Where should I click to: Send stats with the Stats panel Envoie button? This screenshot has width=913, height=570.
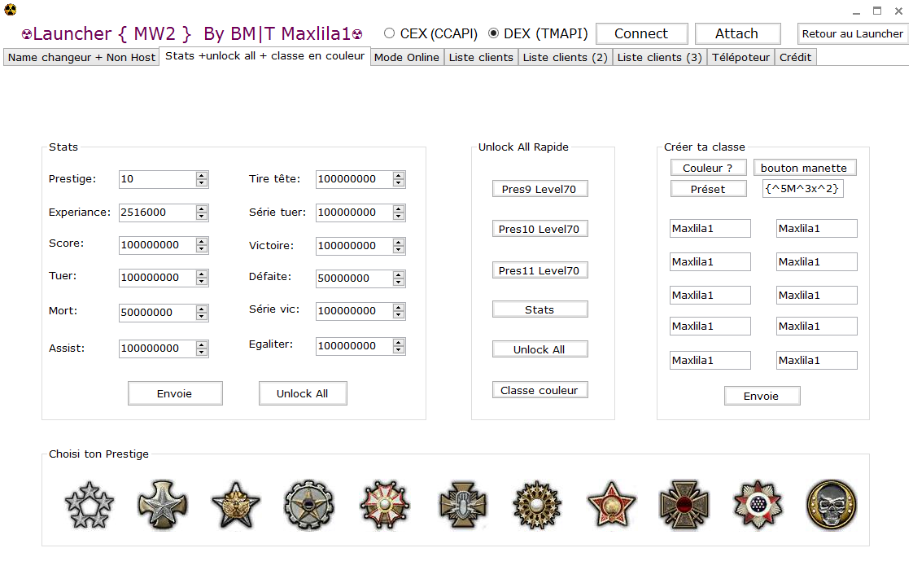click(175, 393)
